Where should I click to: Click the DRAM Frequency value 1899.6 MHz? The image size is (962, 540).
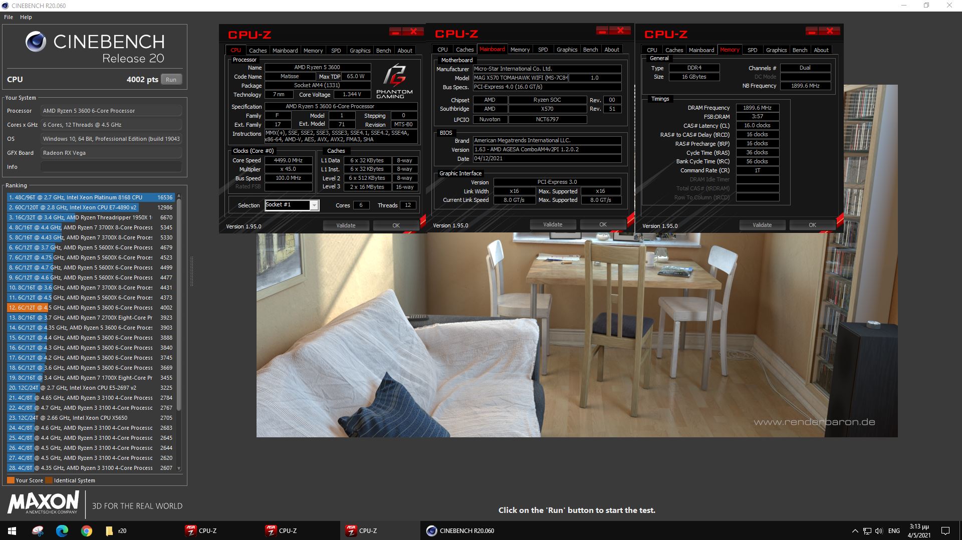(x=757, y=108)
